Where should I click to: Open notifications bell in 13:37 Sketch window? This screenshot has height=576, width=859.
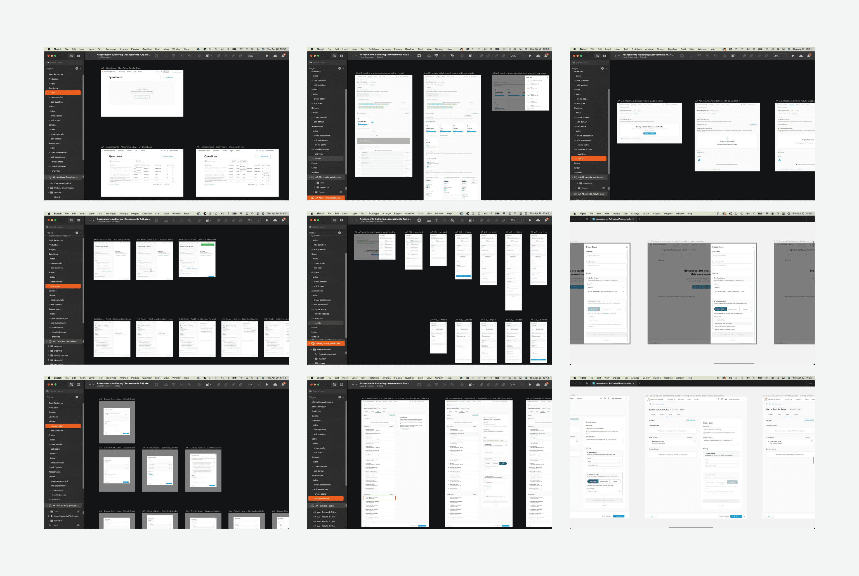pyautogui.click(x=283, y=56)
